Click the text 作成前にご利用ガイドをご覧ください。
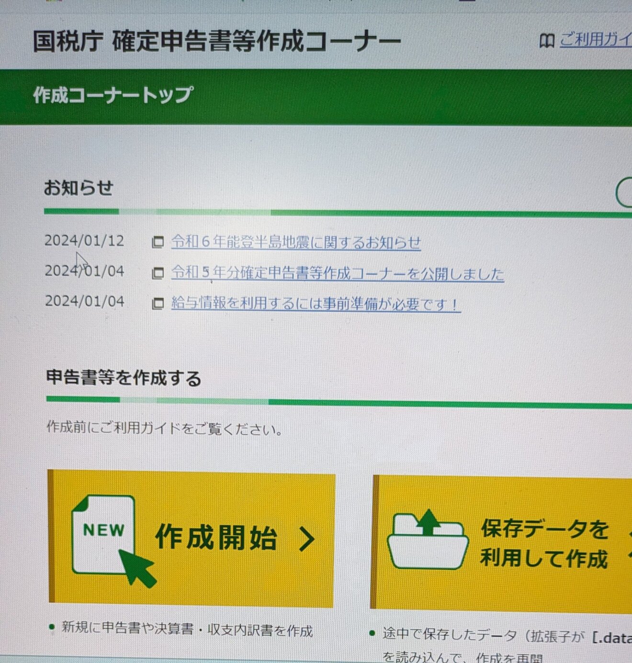 pyautogui.click(x=165, y=427)
